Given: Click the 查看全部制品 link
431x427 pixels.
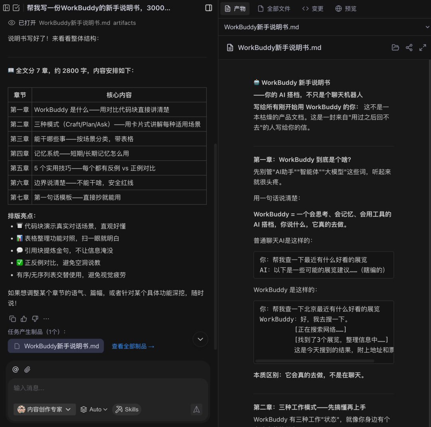Looking at the screenshot, I should 133,346.
